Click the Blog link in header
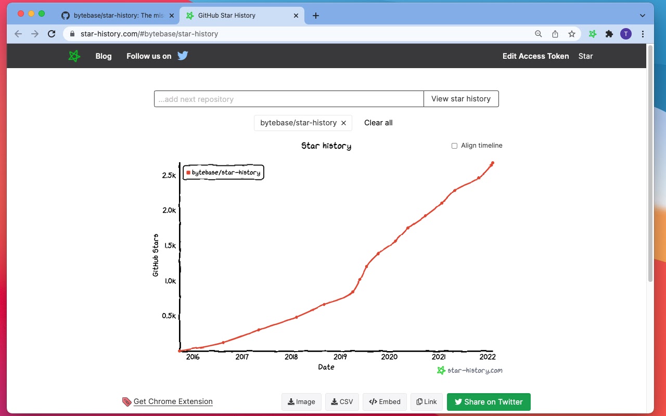Screen dimensions: 666x416 pos(104,56)
